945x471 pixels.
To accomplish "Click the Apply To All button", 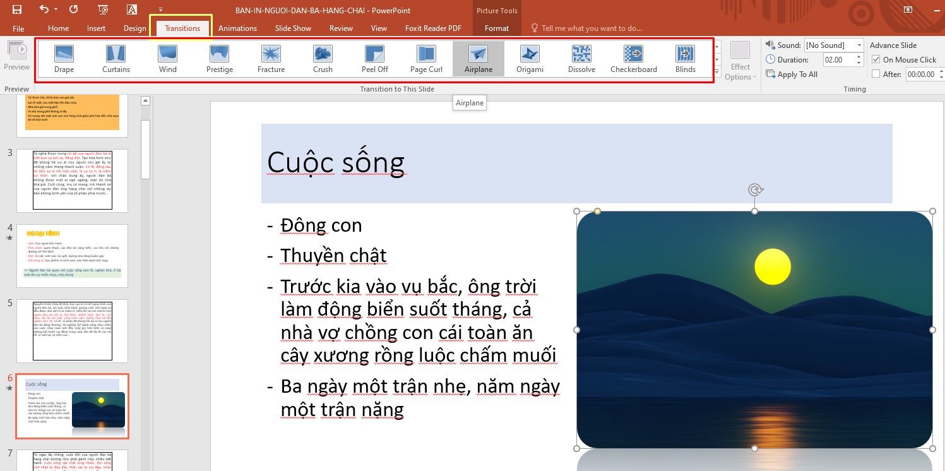I will tap(791, 74).
